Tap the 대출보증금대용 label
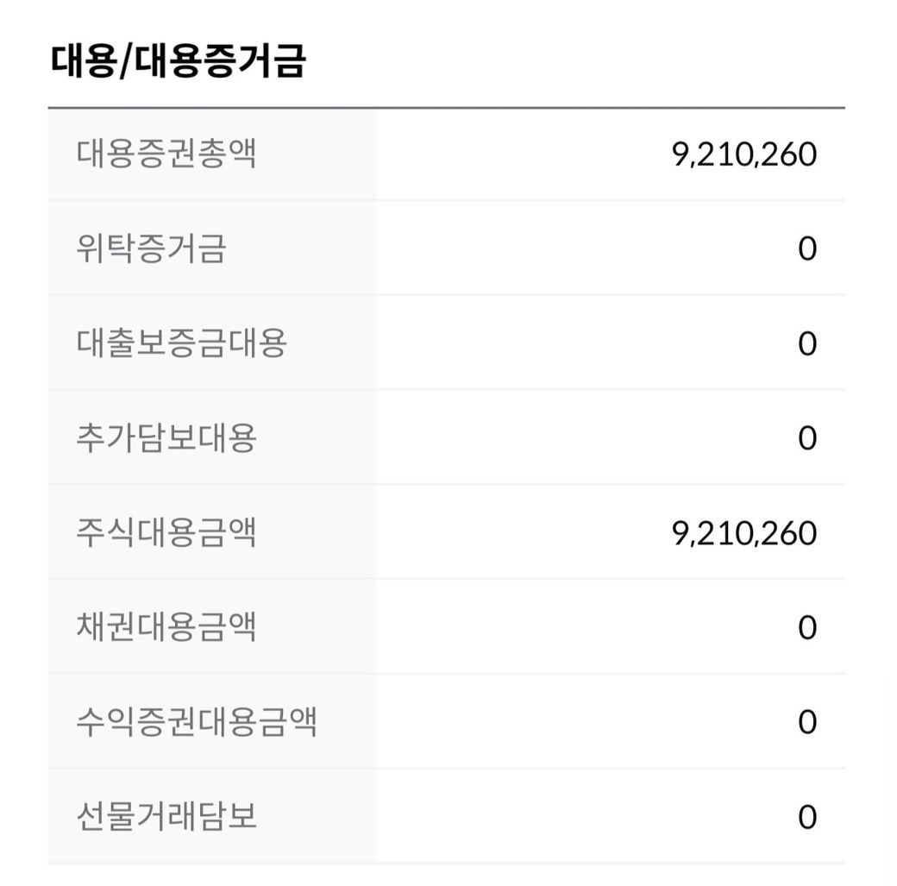This screenshot has height=886, width=897. (181, 344)
